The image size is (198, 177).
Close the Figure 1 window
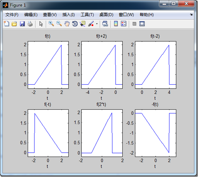[186, 4]
